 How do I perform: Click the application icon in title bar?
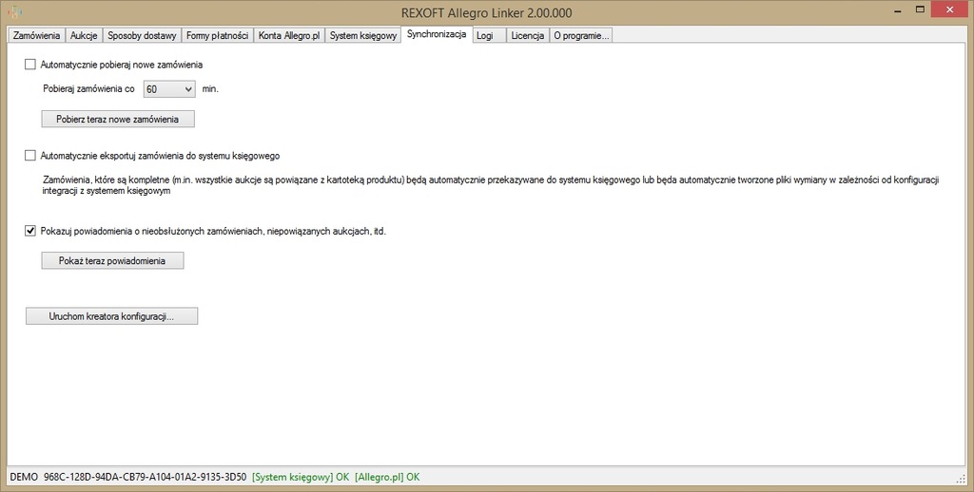pos(15,11)
